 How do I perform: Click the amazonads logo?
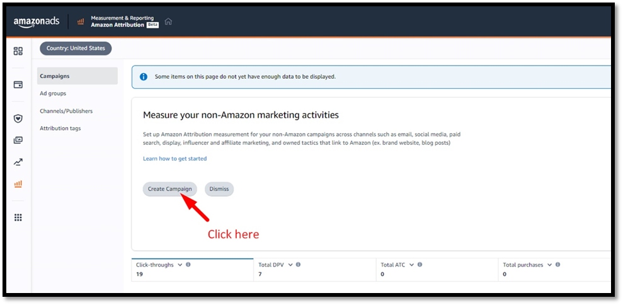pyautogui.click(x=37, y=21)
